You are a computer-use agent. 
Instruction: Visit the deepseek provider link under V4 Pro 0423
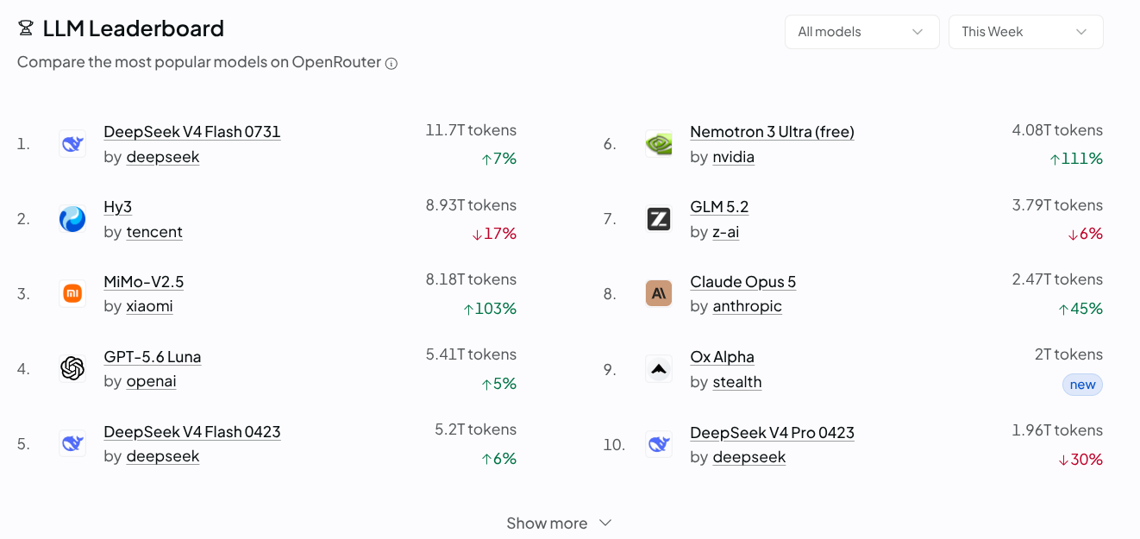[749, 457]
